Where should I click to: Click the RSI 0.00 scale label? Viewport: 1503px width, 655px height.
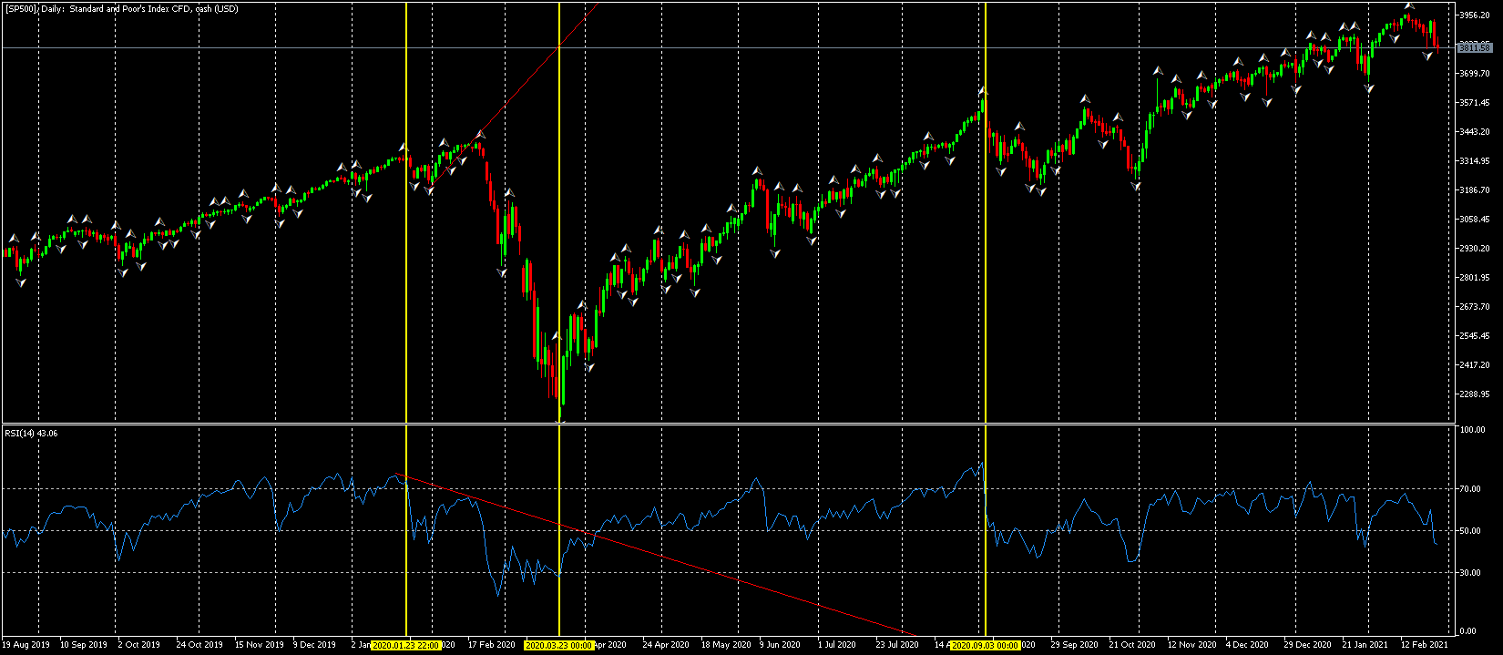(1468, 631)
